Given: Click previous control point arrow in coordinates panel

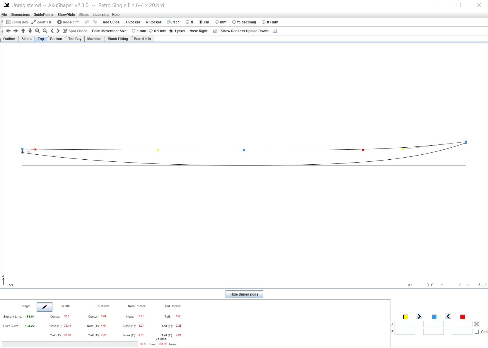Looking at the screenshot, I should [448, 316].
